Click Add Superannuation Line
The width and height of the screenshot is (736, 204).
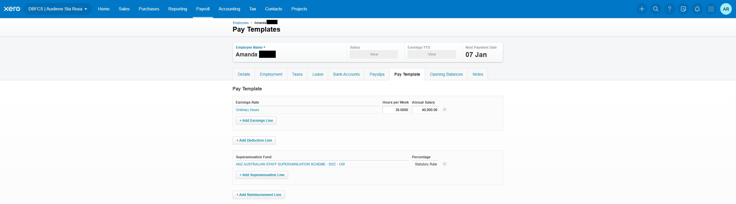pos(262,175)
